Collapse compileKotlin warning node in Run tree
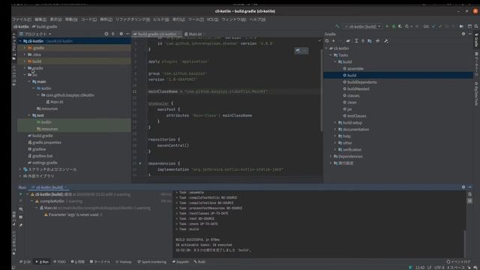Image resolution: width=480 pixels, height=270 pixels. (x=31, y=201)
